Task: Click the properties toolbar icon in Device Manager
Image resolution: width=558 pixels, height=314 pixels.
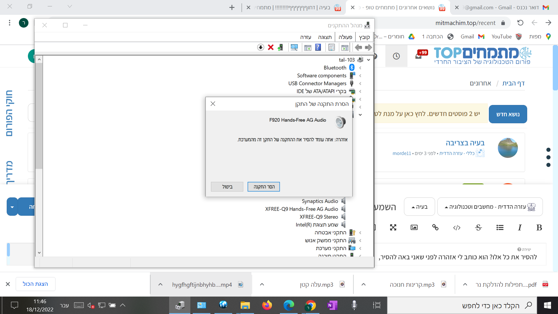Action: tap(331, 47)
